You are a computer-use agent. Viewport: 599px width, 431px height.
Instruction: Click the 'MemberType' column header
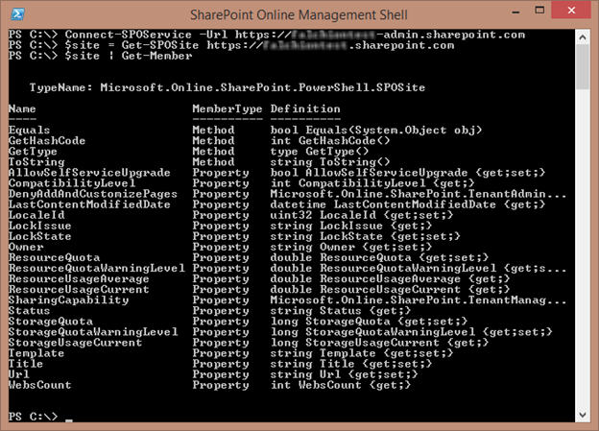coord(228,108)
